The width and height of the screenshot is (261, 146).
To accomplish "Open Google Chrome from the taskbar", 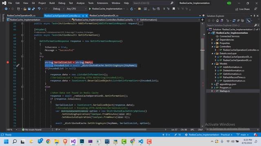I will (x=48, y=142).
